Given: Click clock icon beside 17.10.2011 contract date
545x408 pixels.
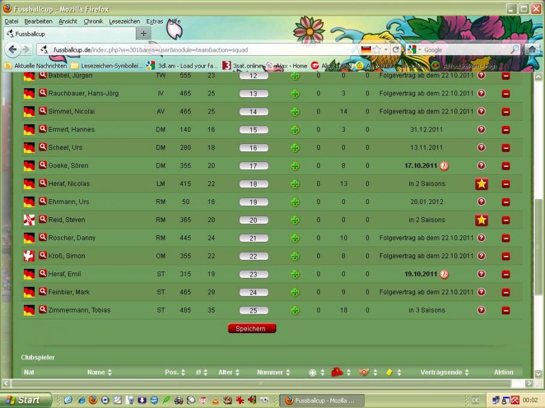Looking at the screenshot, I should [444, 166].
